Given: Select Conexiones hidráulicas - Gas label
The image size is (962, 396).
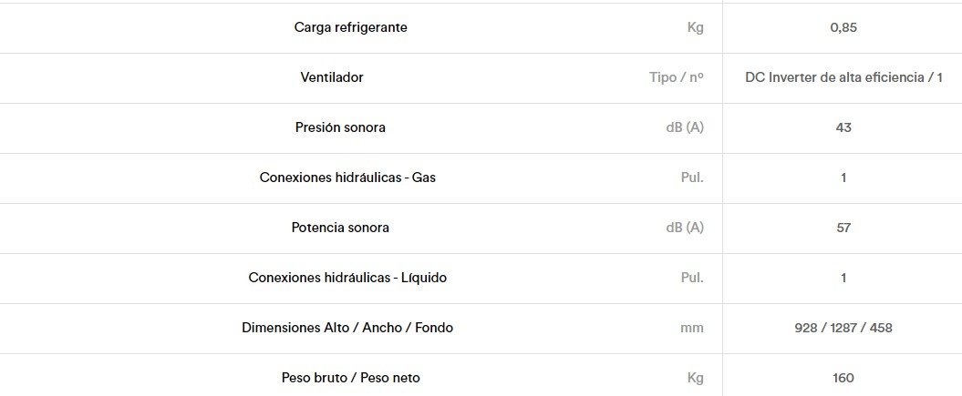Looking at the screenshot, I should point(347,178).
